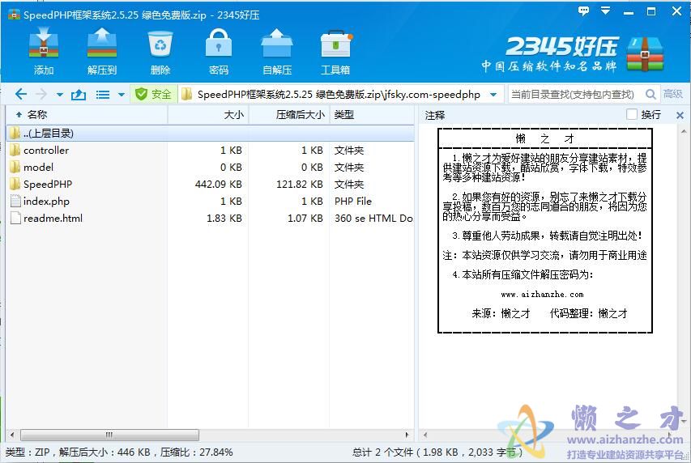691x463 pixels.
Task: Click the up-one-level folder icon
Action: [79, 94]
